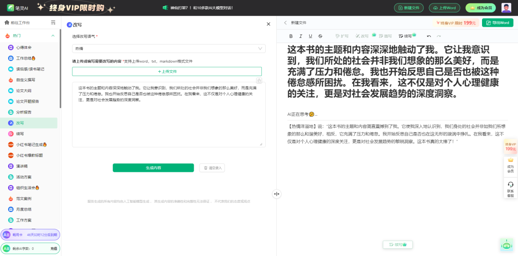Click the 上传文件 button
Screen dimensions: 518x256
[x=167, y=71]
